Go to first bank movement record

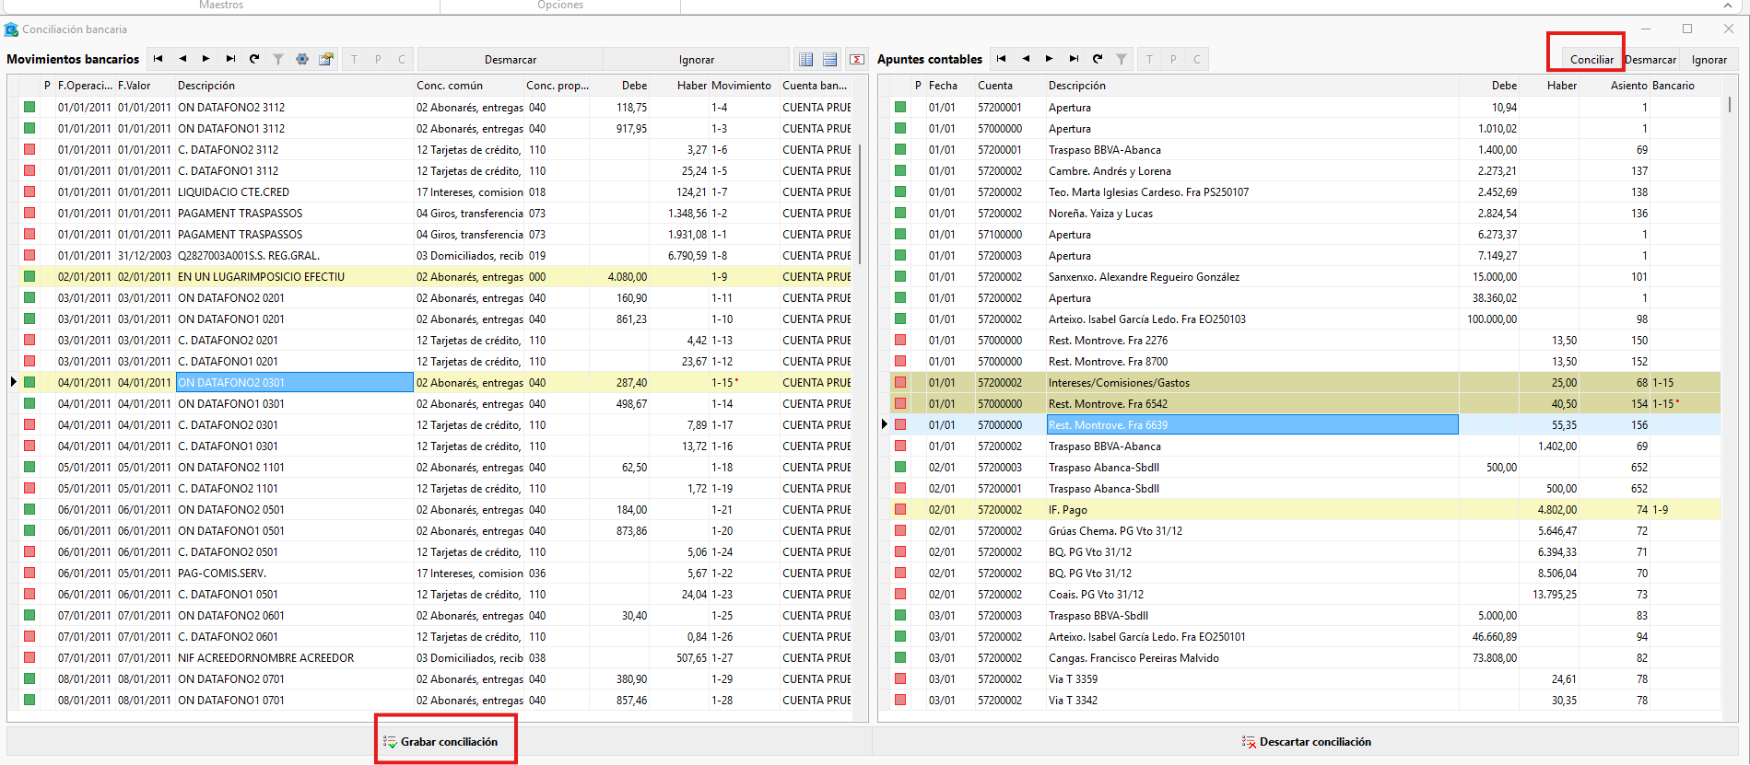tap(158, 59)
